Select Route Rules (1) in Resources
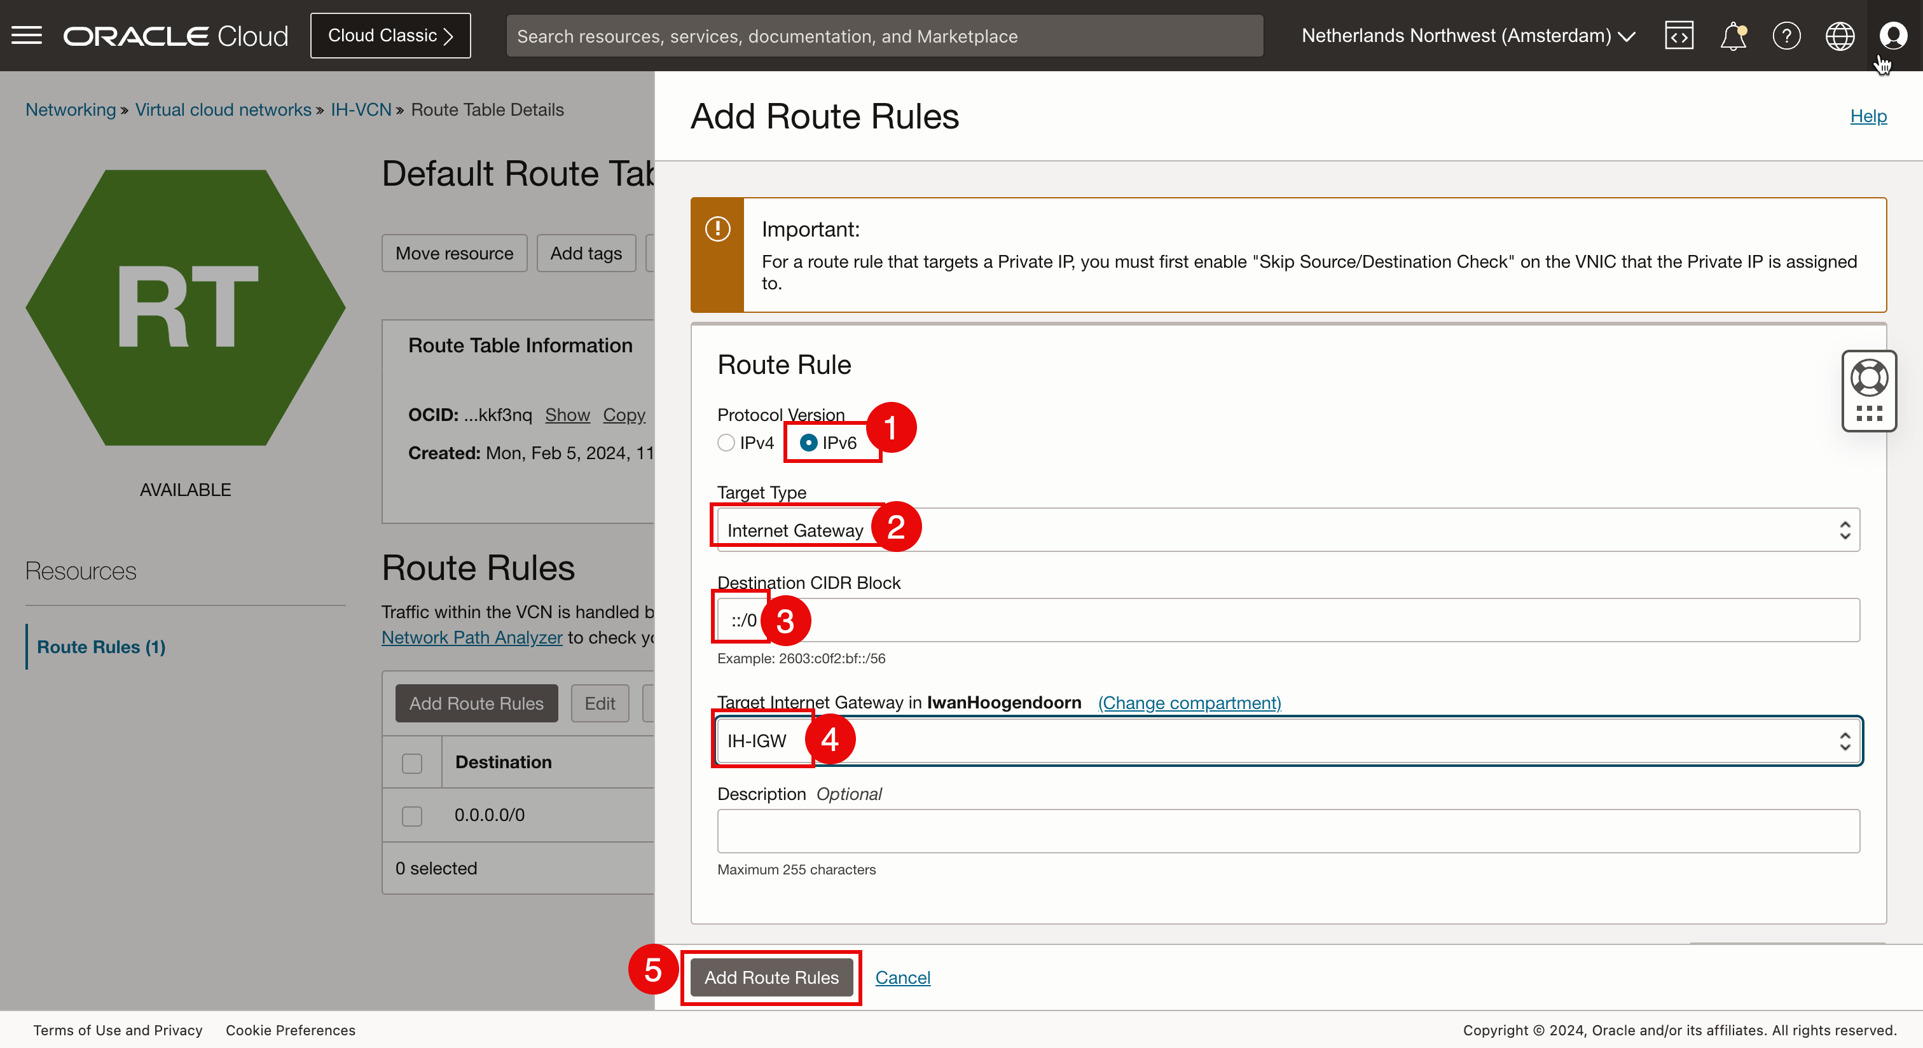1923x1048 pixels. (x=100, y=647)
